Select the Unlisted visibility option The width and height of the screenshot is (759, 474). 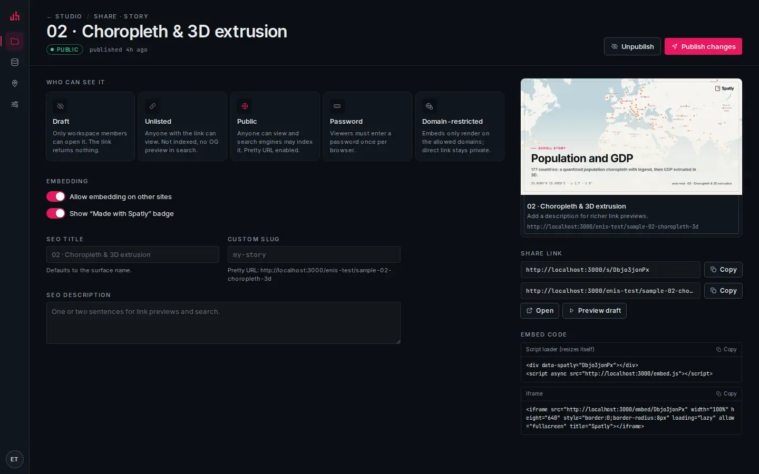182,126
